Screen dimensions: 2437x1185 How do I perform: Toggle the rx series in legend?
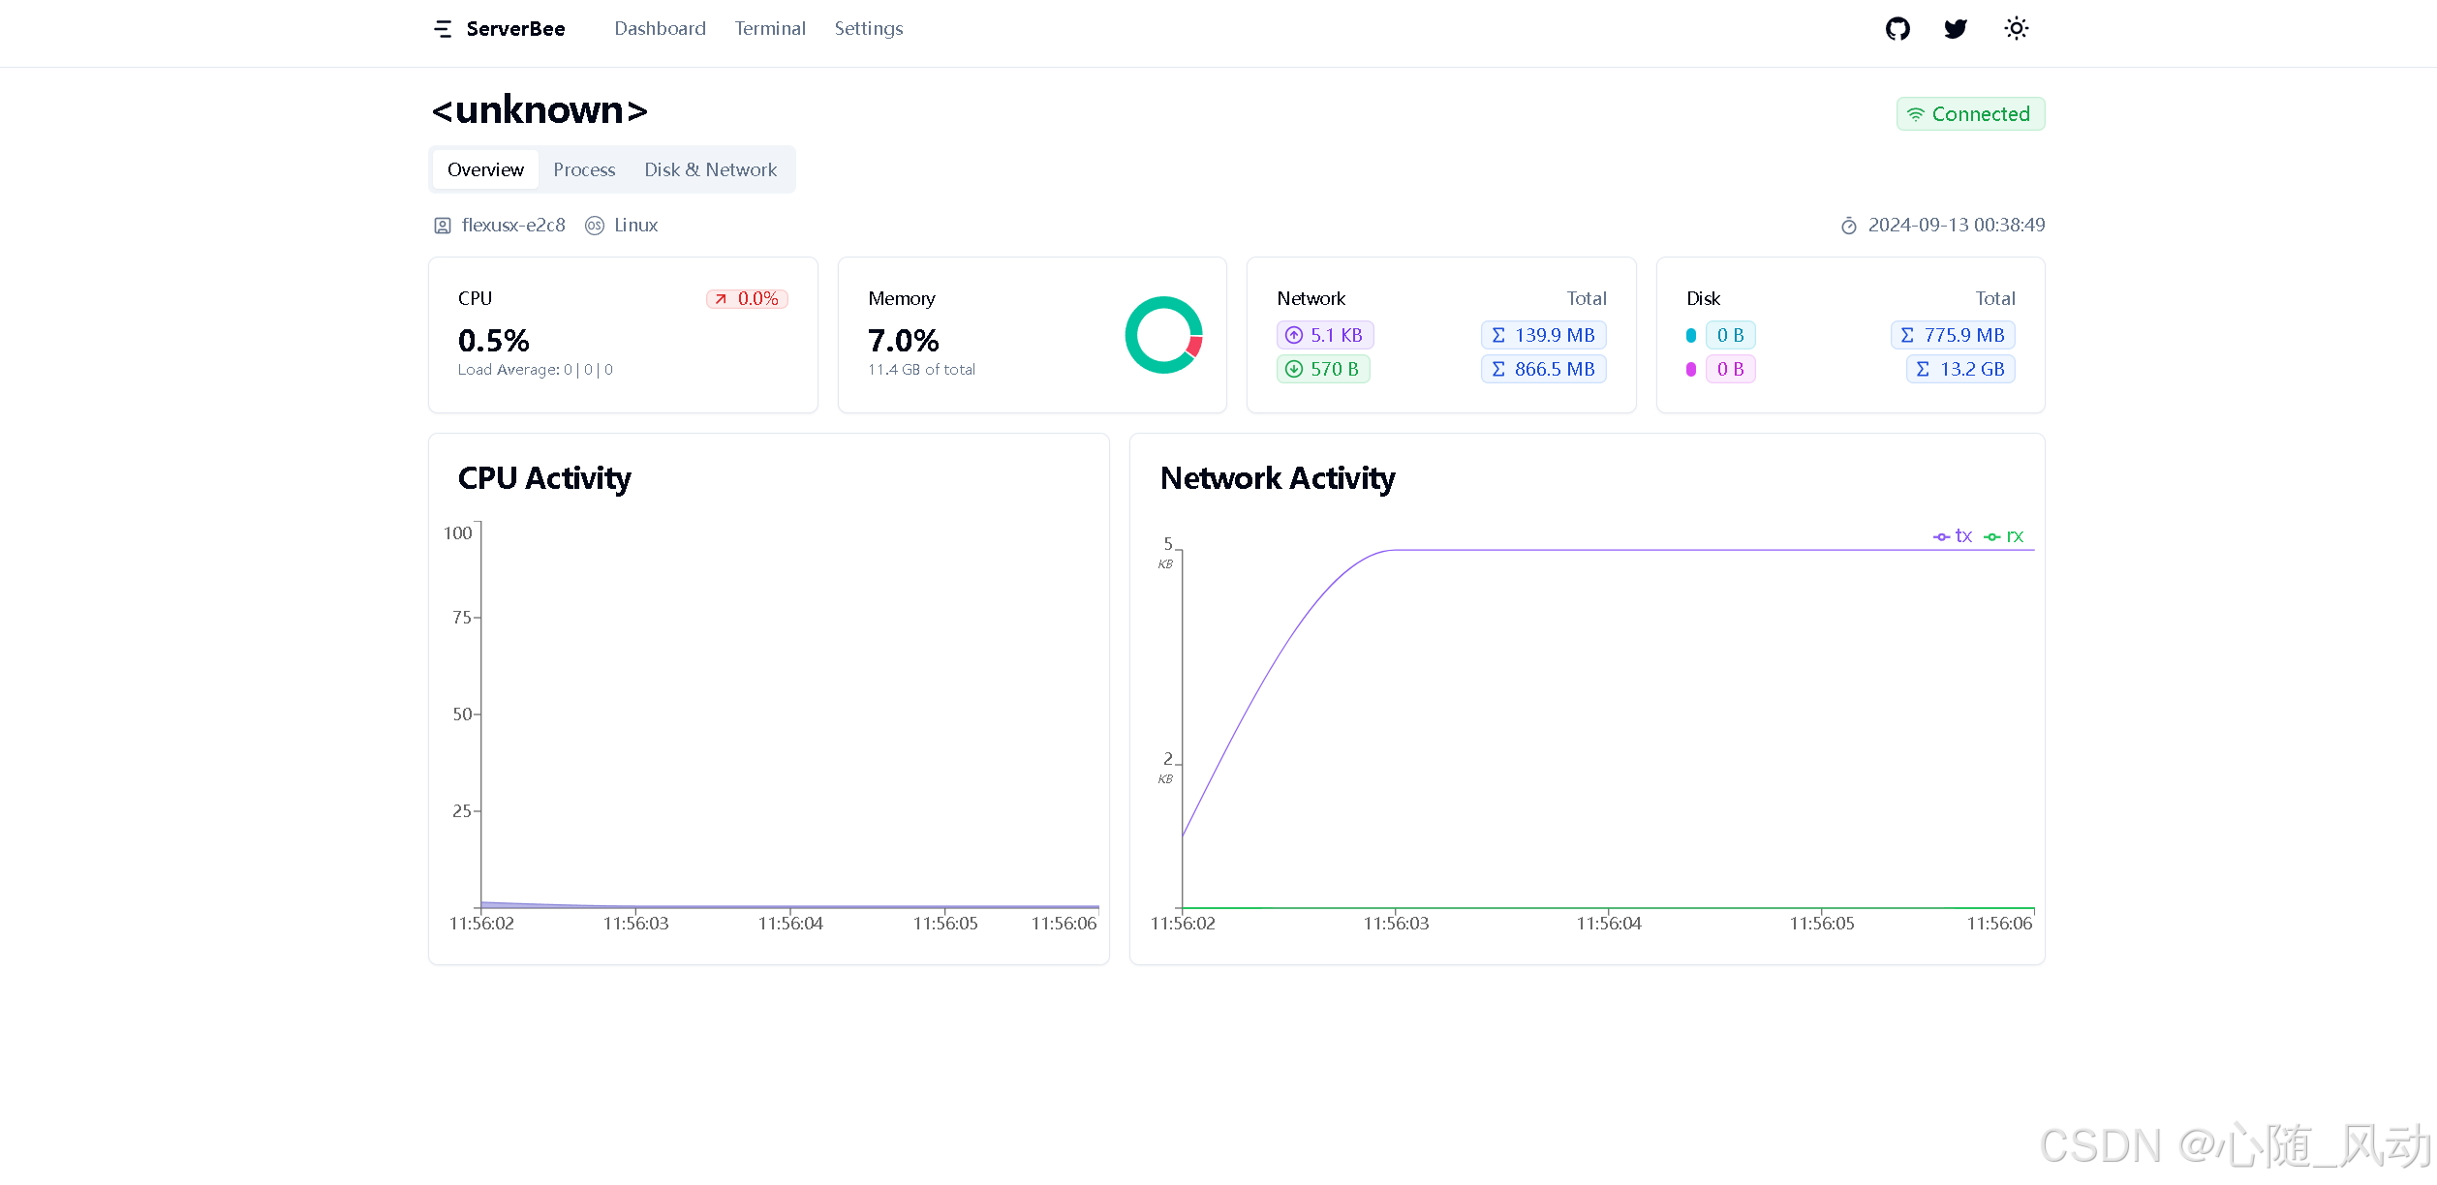point(2005,536)
